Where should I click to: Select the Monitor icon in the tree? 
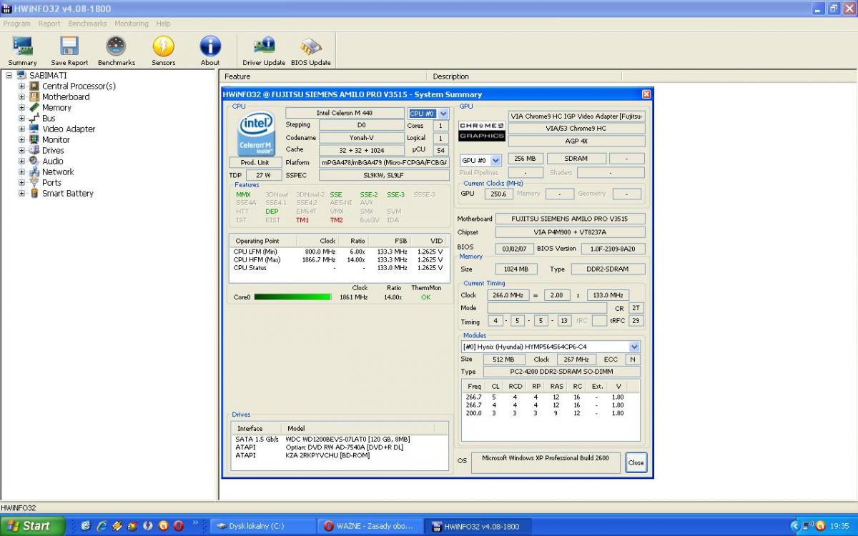click(34, 139)
